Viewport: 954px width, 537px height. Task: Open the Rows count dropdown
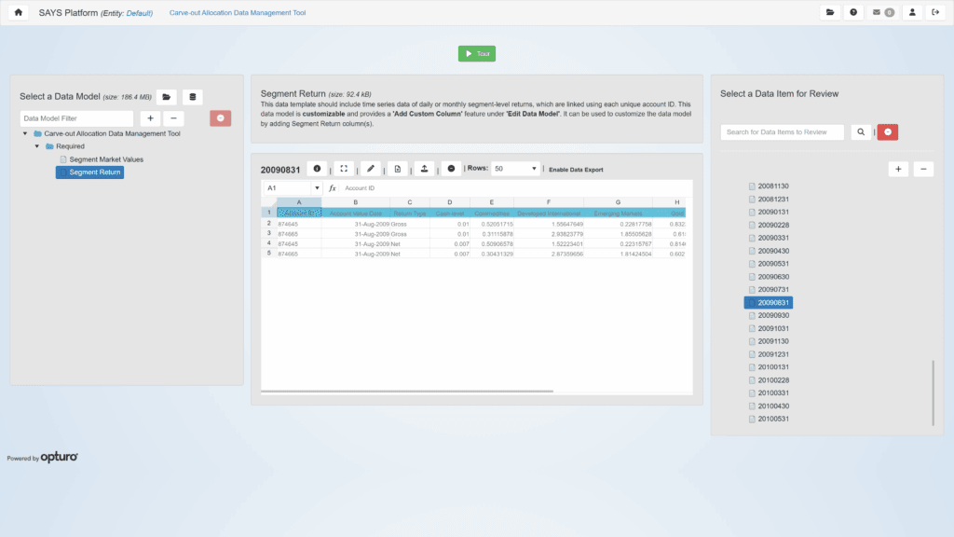[515, 169]
